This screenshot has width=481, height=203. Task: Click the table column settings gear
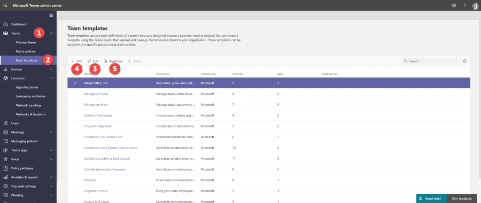[465, 61]
